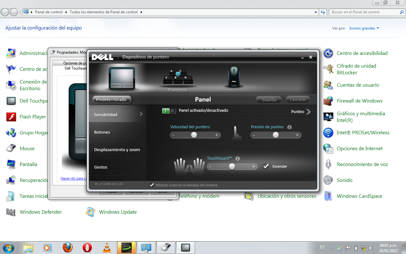Viewport: 406px width, 254px height.
Task: Click Guardar button in Dell panel
Action: [x=269, y=100]
